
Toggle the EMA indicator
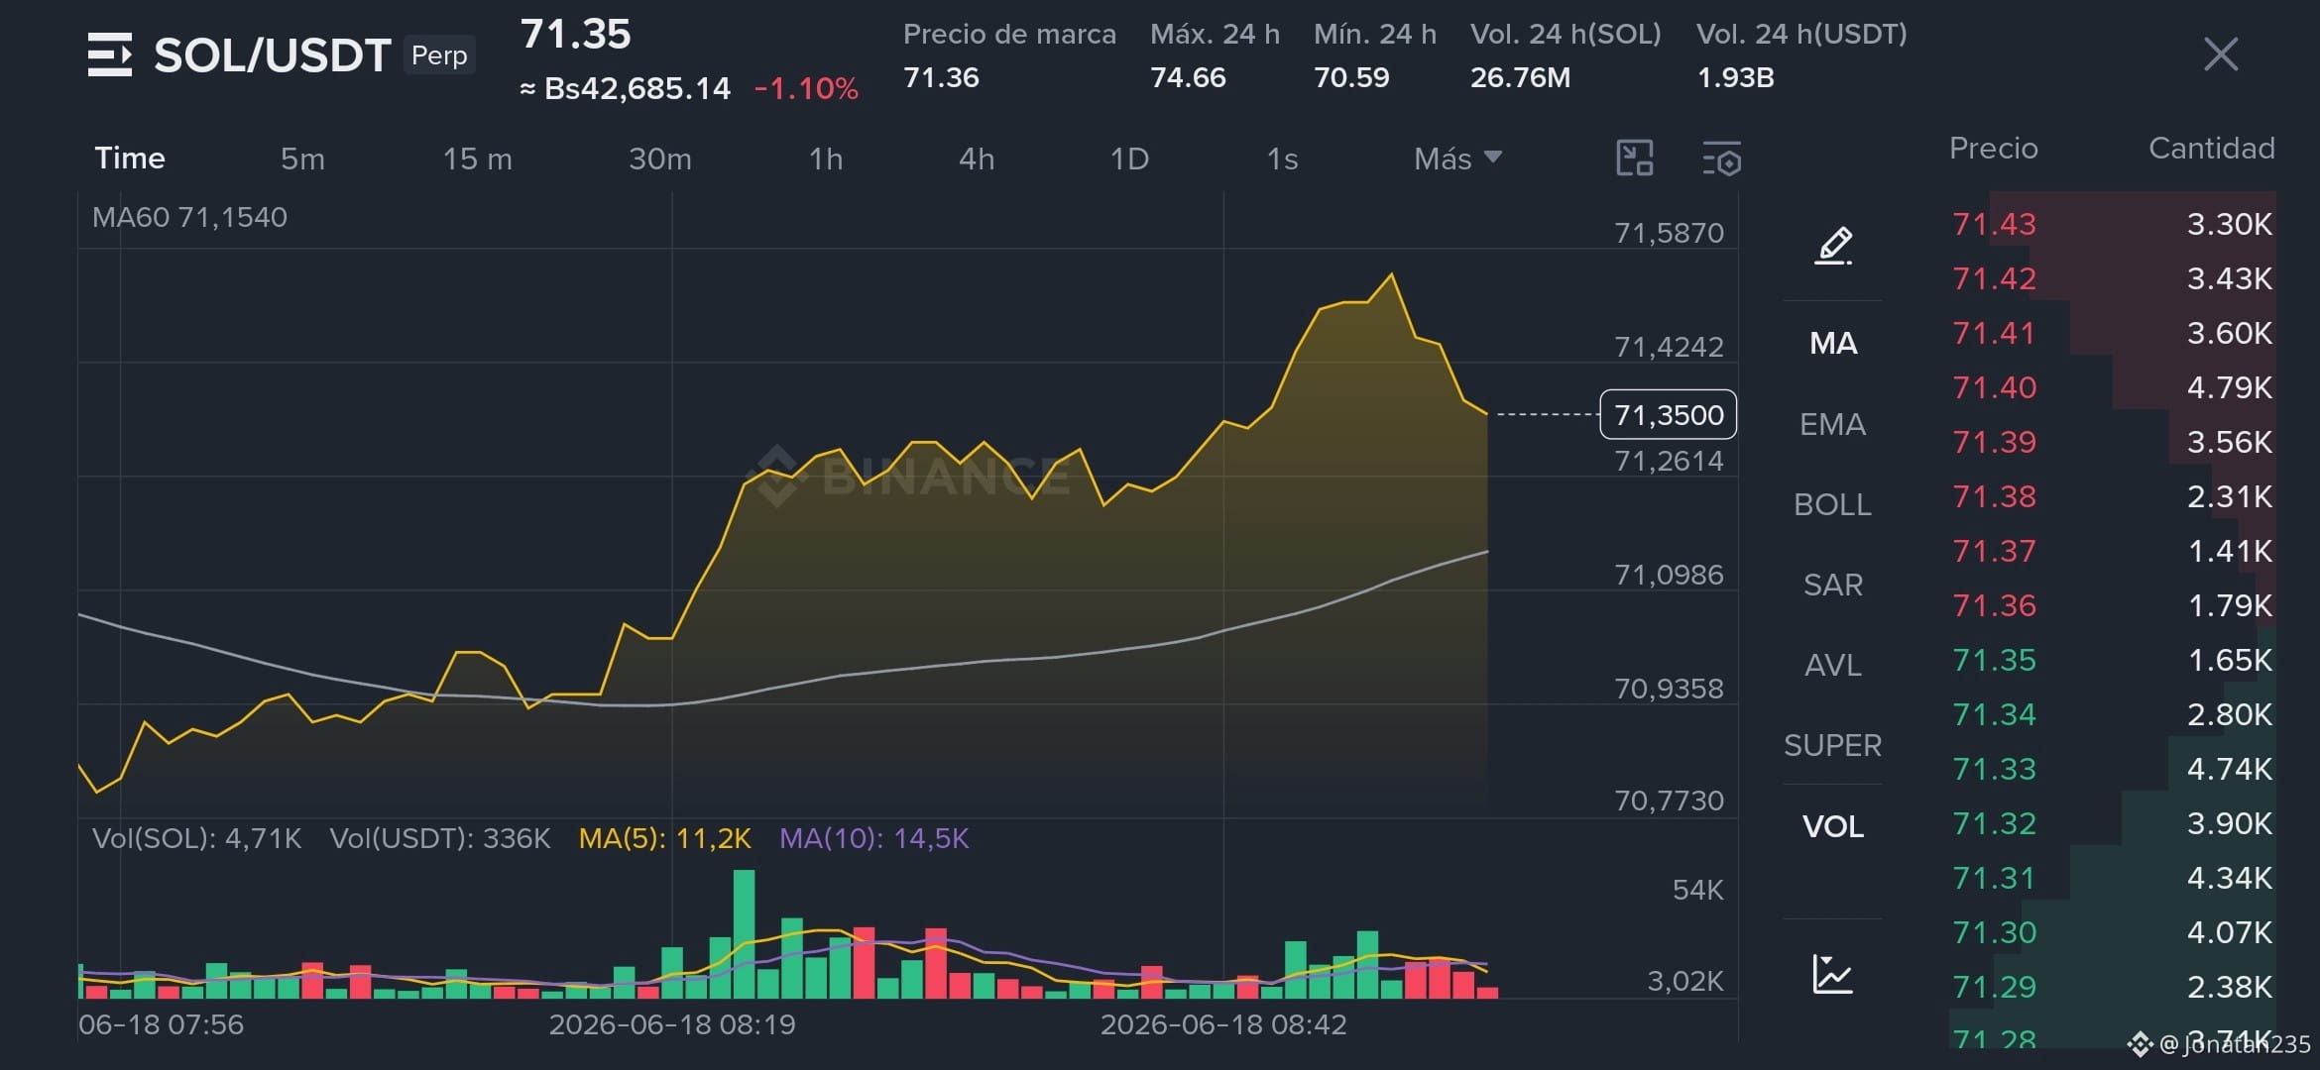point(1833,424)
